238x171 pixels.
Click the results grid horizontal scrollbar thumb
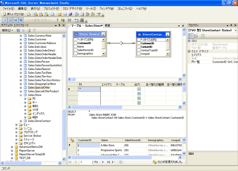[x=112, y=157]
